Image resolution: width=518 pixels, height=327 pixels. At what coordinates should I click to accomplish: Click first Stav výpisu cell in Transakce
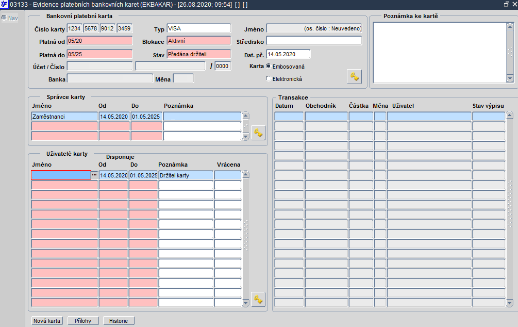(x=489, y=117)
